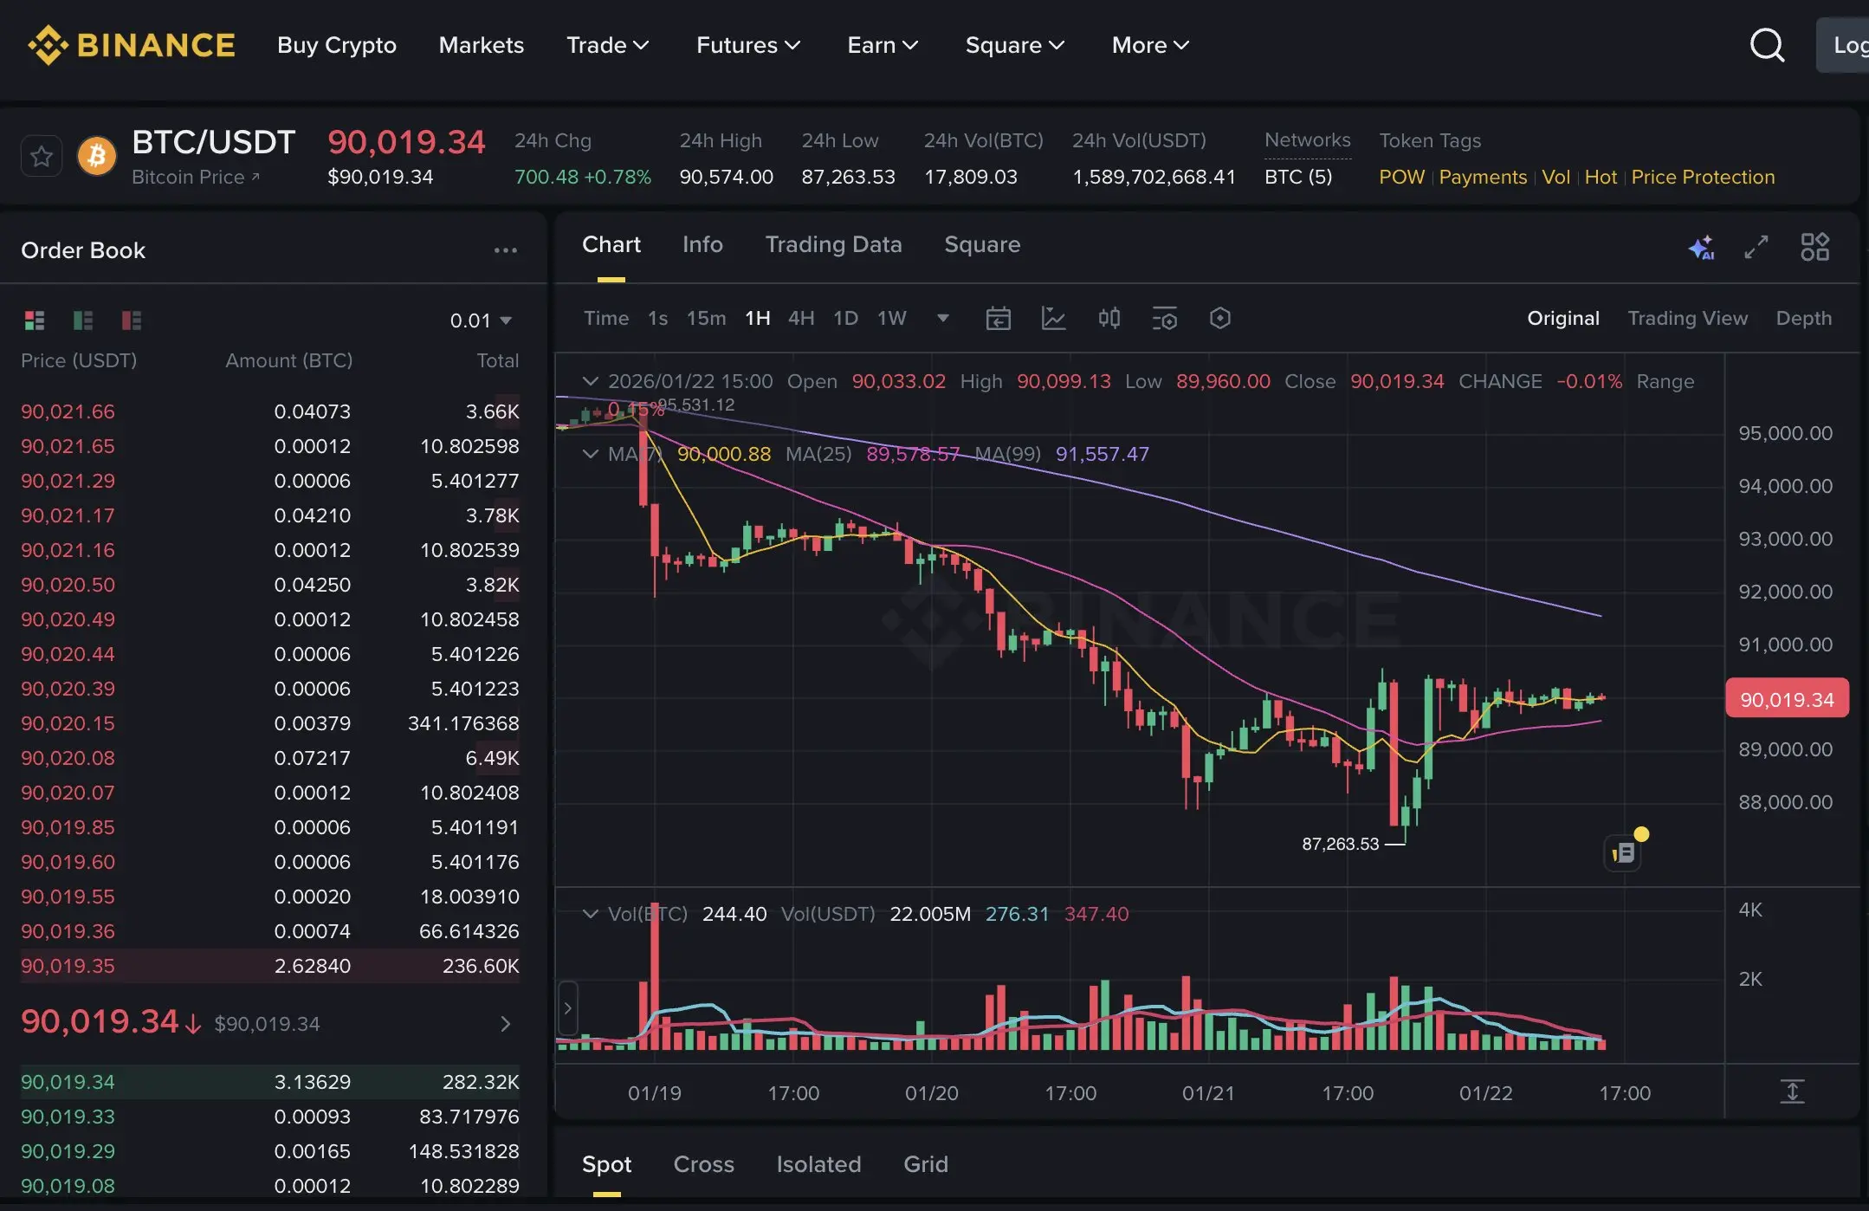The image size is (1869, 1211).
Task: Switch order book to combined buy/sell view
Action: click(x=35, y=321)
